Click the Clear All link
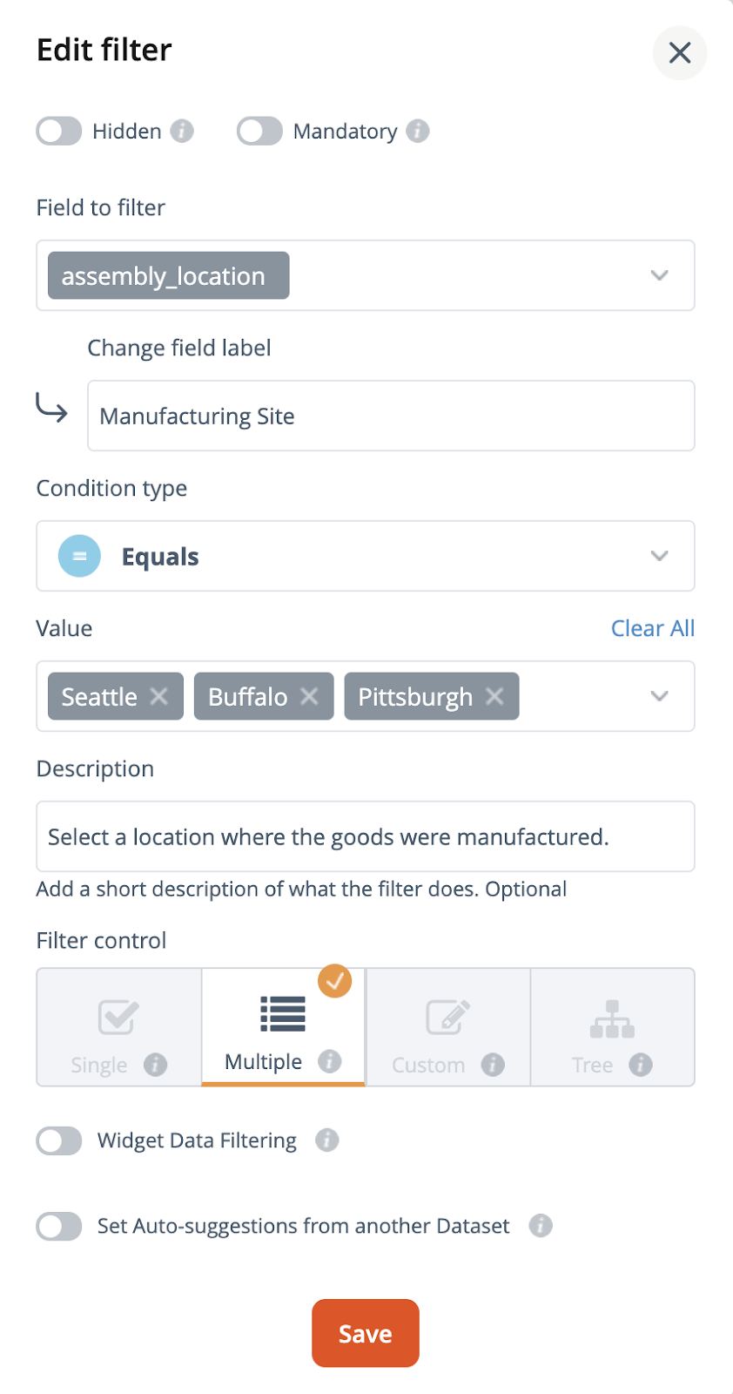 [653, 628]
